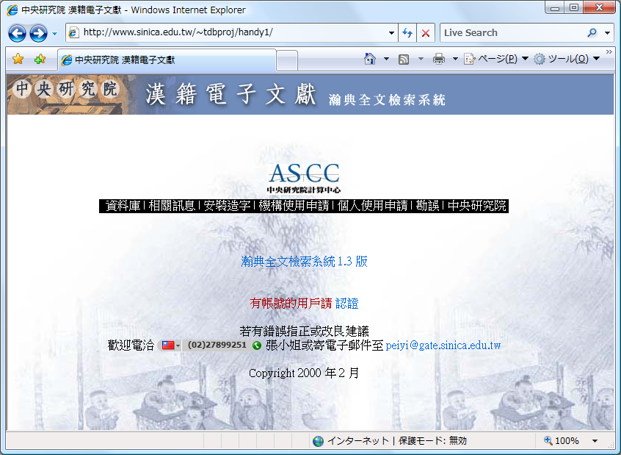Click the Live Search magnifier icon
This screenshot has height=455, width=621.
pos(592,33)
